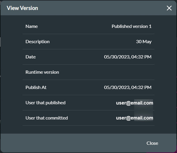Click the '30 May' description value
Image resolution: width=177 pixels, height=153 pixels.
coord(144,42)
